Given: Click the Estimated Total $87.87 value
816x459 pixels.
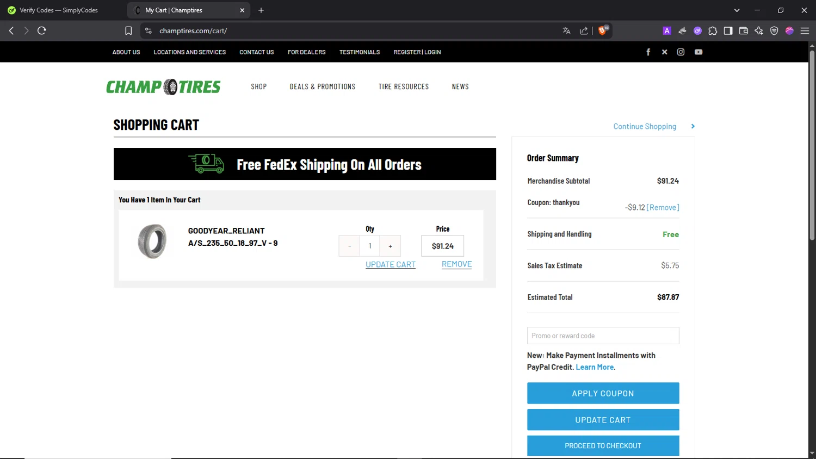Looking at the screenshot, I should point(668,297).
